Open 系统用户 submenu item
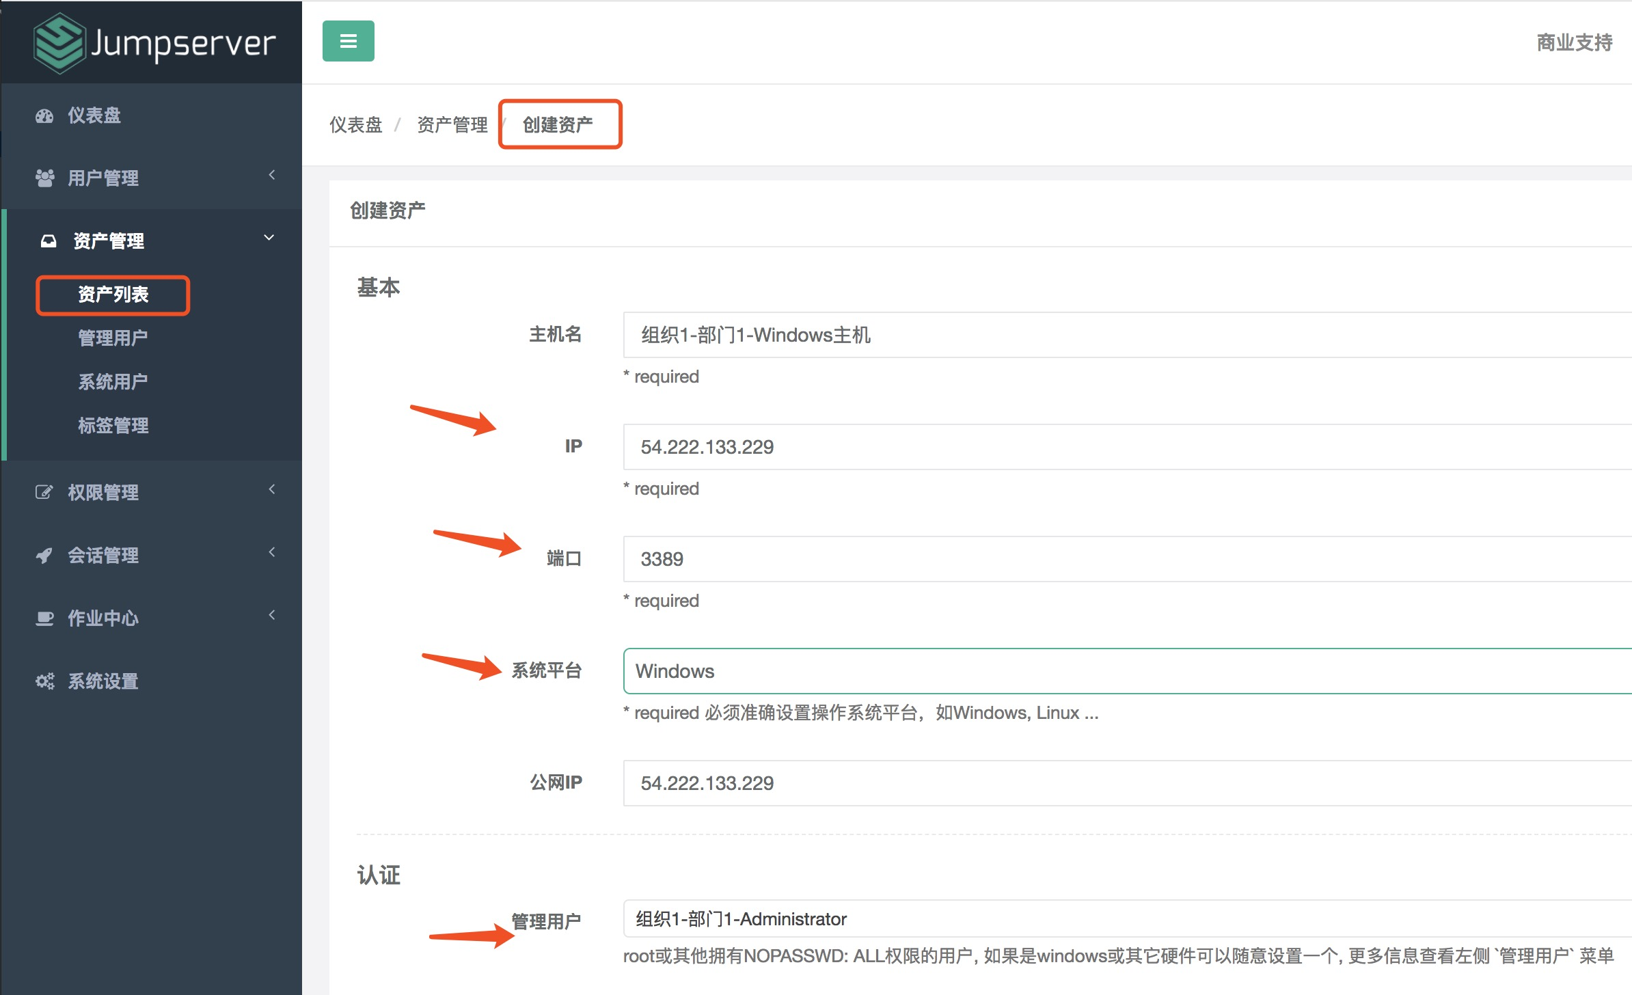This screenshot has height=995, width=1632. click(x=113, y=381)
